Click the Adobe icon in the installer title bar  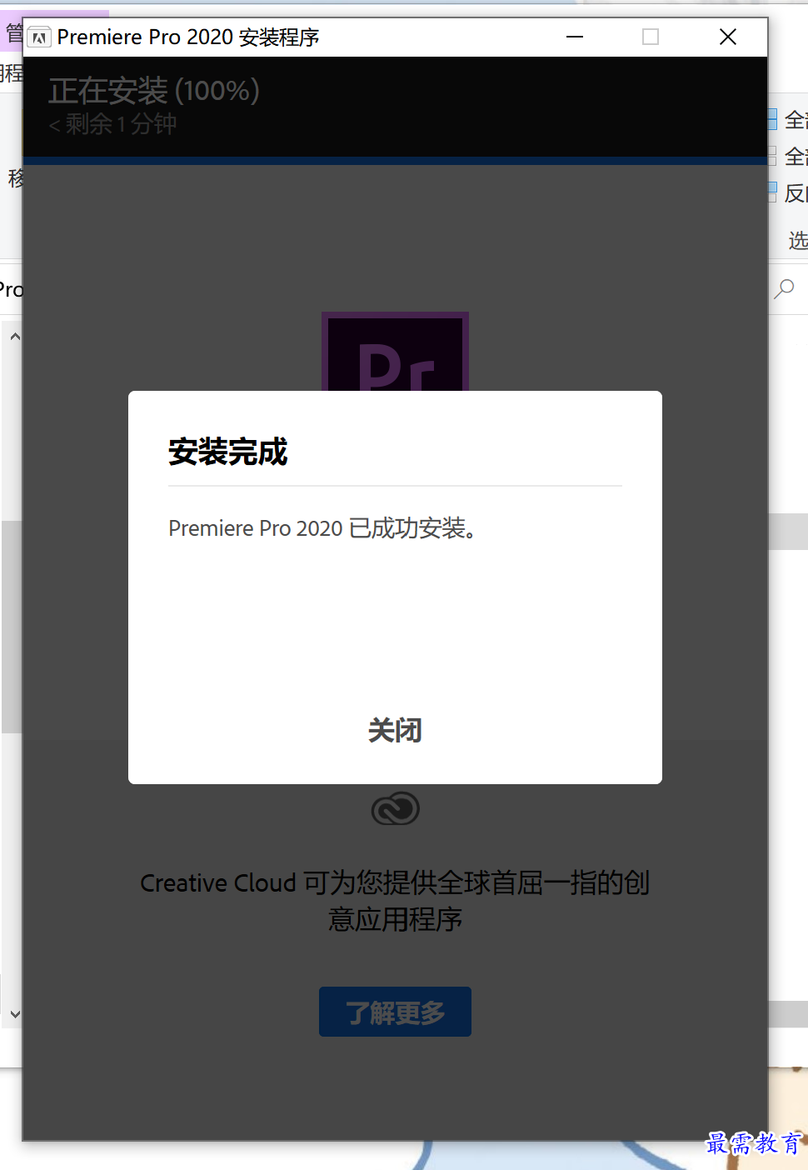click(39, 37)
